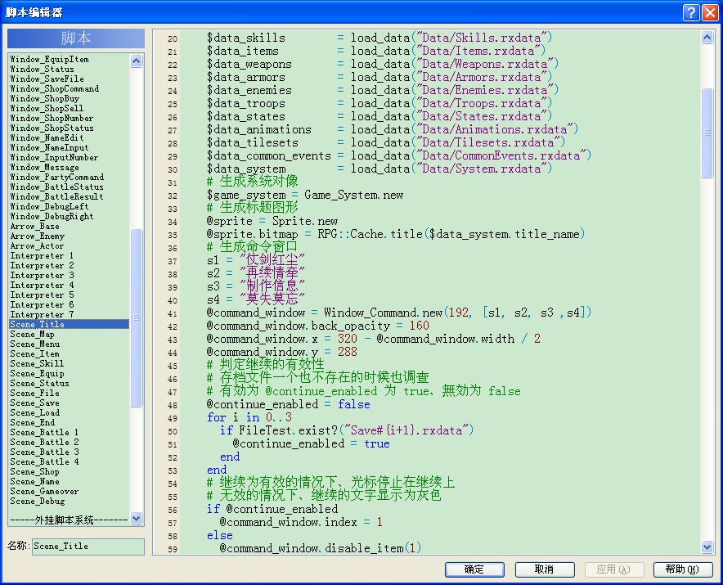Viewport: 723px width, 585px height.
Task: Click the code editor scrollbar thumb
Action: pyautogui.click(x=707, y=133)
